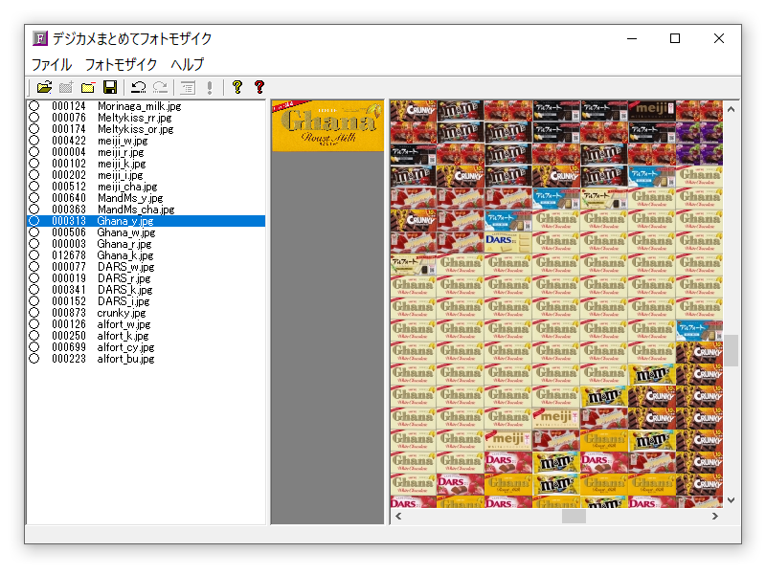The height and width of the screenshot is (574, 766).
Task: Select the Ghana_r.jpg list entry
Action: tap(146, 244)
